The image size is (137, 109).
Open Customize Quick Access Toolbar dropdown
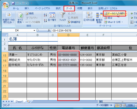(x=31, y=3)
